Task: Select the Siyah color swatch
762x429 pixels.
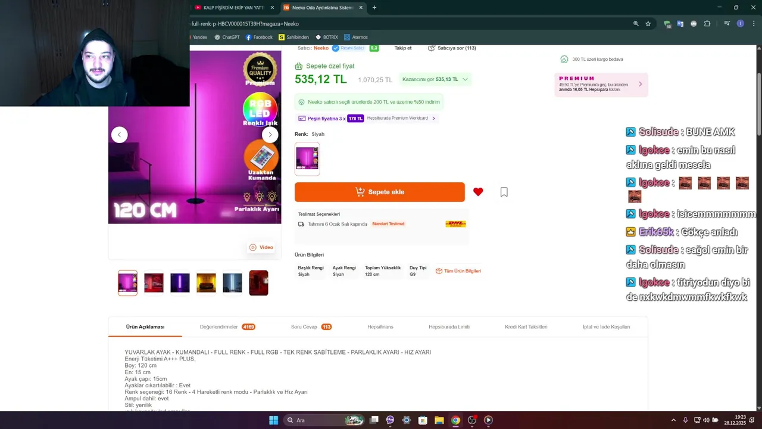Action: pos(307,158)
